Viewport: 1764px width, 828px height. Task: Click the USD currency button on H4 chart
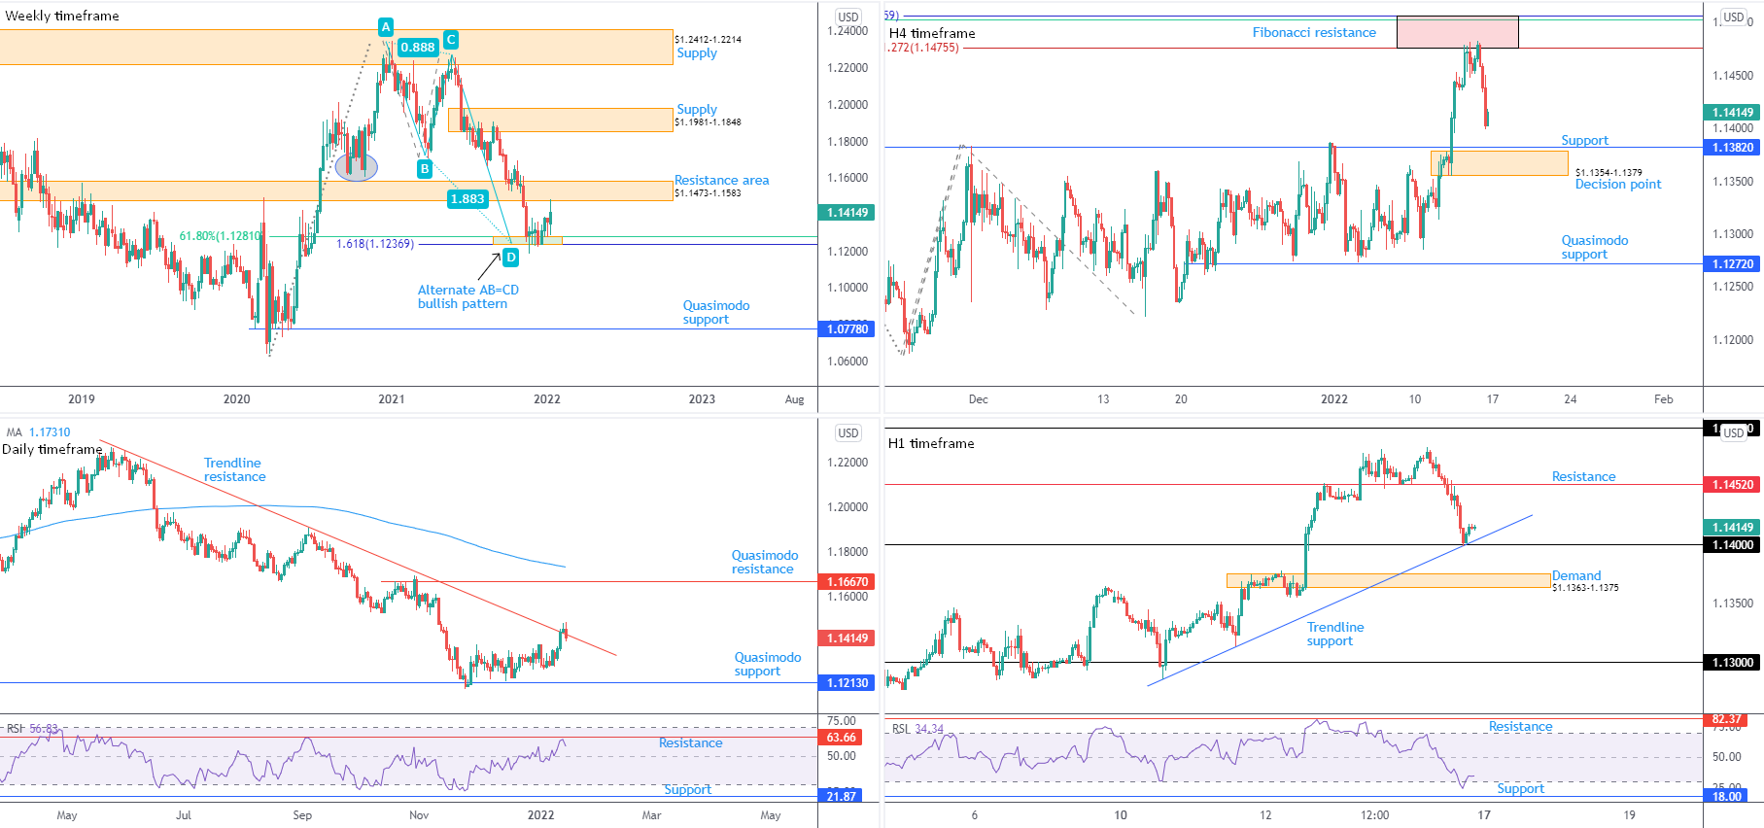click(1734, 17)
